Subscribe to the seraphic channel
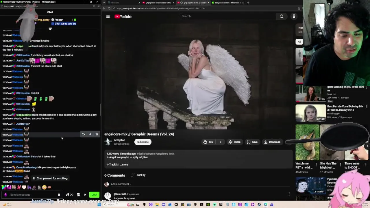 click(x=143, y=142)
